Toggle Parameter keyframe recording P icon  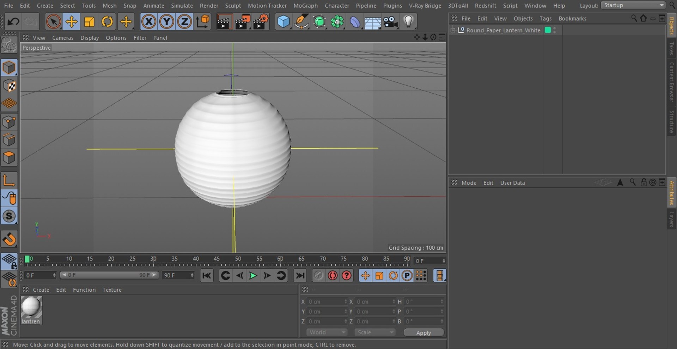point(407,276)
